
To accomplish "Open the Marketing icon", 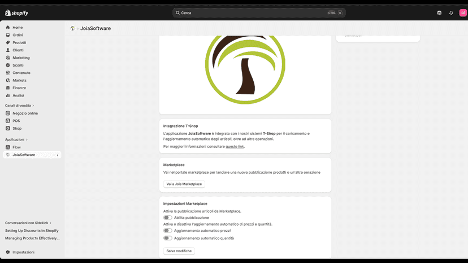I will (x=8, y=58).
